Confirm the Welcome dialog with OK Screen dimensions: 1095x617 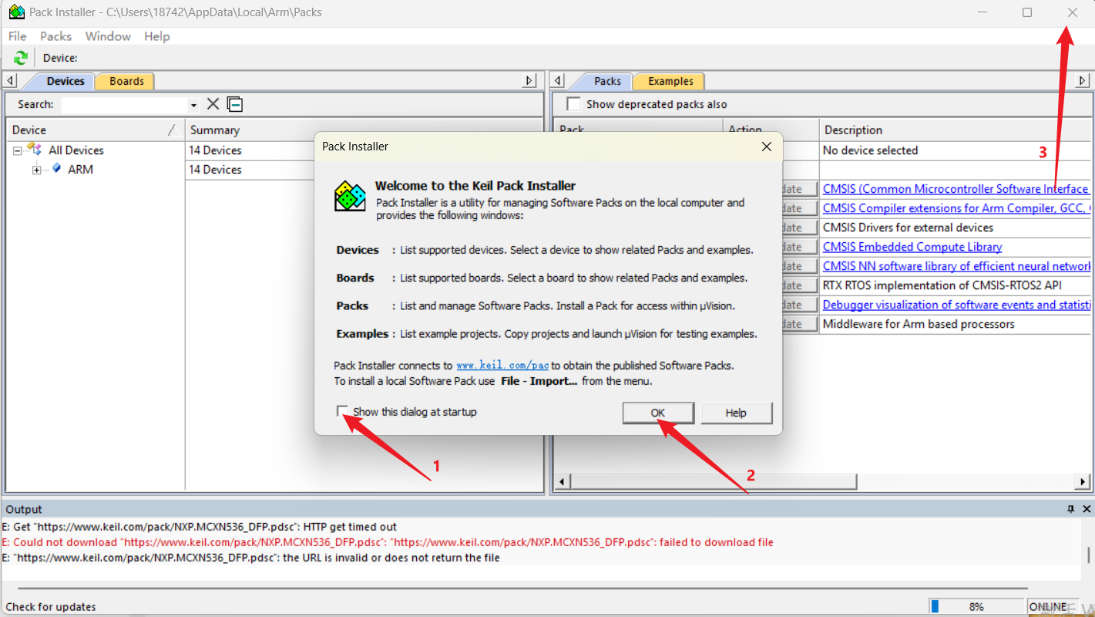657,413
